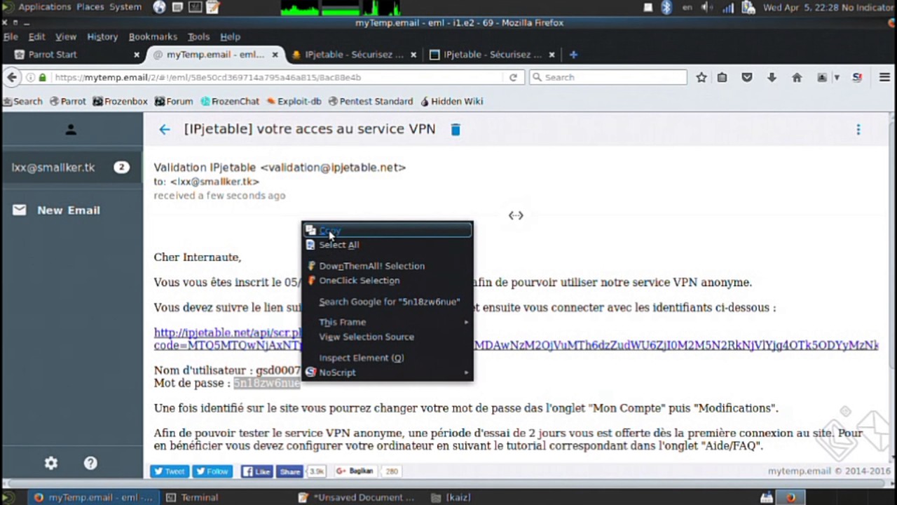Open the email's three-dot options menu
Image resolution: width=897 pixels, height=505 pixels.
[x=858, y=129]
